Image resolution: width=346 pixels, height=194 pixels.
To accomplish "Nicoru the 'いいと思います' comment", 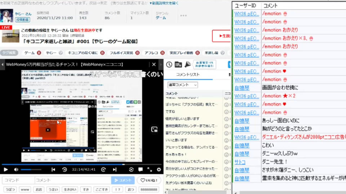I will point(226,140).
